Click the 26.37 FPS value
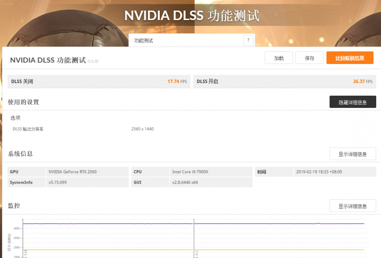Image resolution: width=381 pixels, height=258 pixels. [363, 81]
